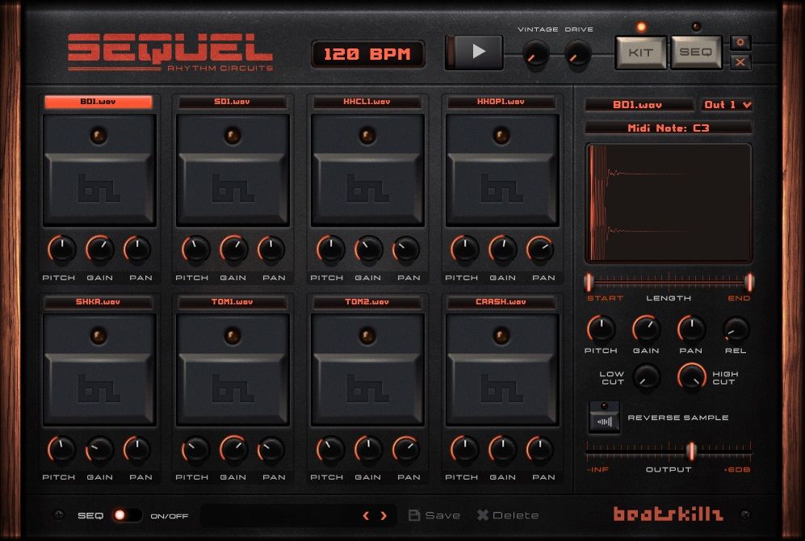Click the Drive knob
This screenshot has height=541, width=805.
[577, 54]
